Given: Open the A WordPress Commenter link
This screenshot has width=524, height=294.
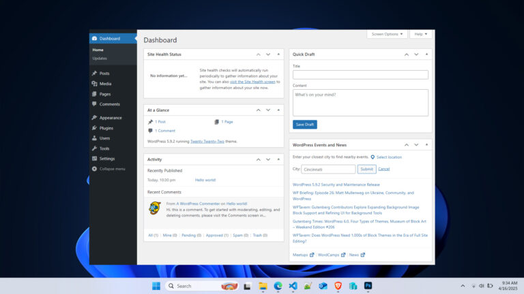Looking at the screenshot, I should coord(198,203).
